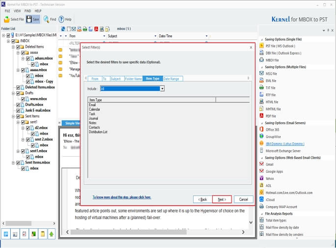Choose Yahoo web client option
Screen dimensions: 336x248
click(x=270, y=178)
